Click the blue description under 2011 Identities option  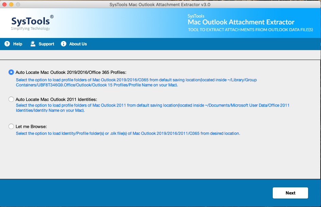[x=152, y=108]
